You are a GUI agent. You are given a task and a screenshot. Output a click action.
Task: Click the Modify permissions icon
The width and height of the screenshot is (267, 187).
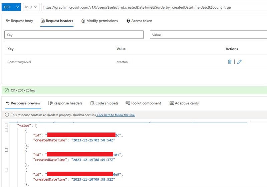coord(83,21)
